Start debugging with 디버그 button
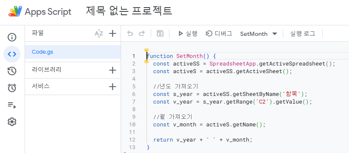Viewport: 349px width, 153px height. pyautogui.click(x=219, y=34)
